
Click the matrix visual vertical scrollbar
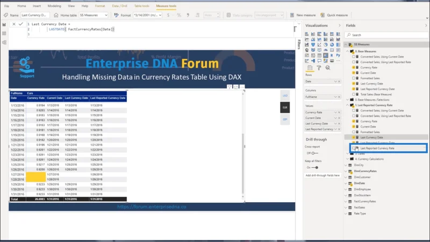243,163
